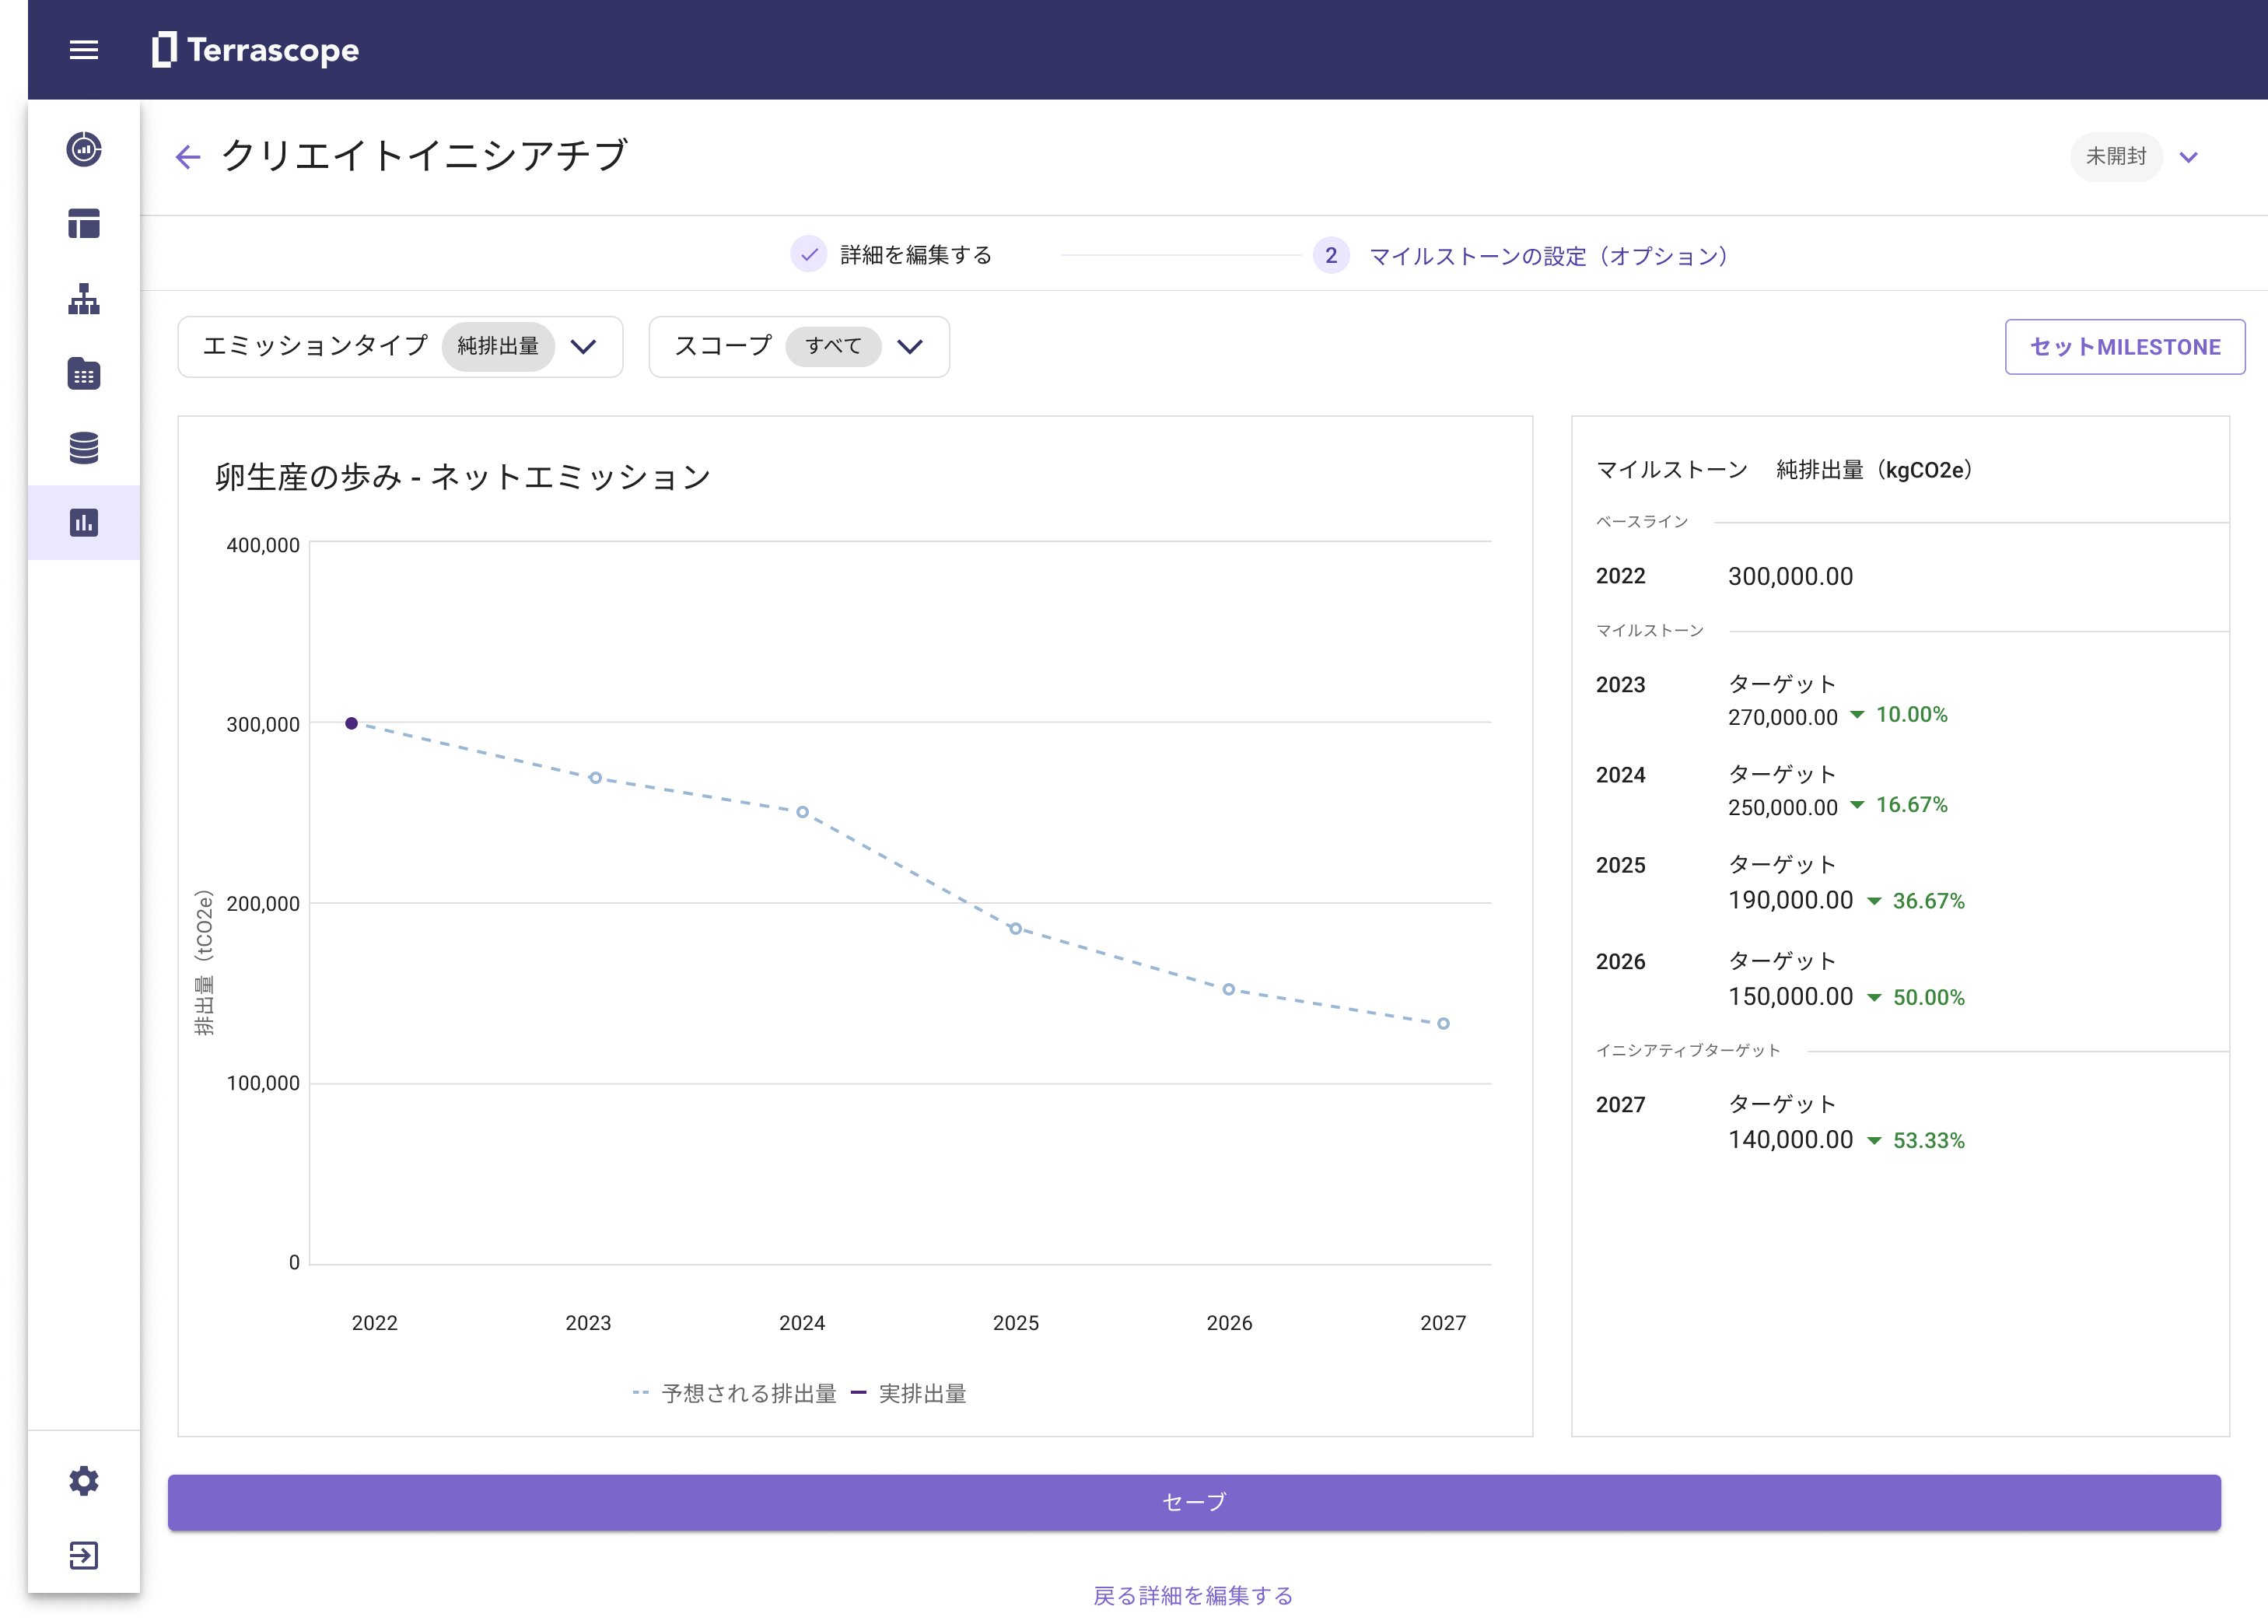Viewport: 2268px width, 1624px height.
Task: Click the 140,000.00 target value for 2027
Action: coord(1790,1139)
